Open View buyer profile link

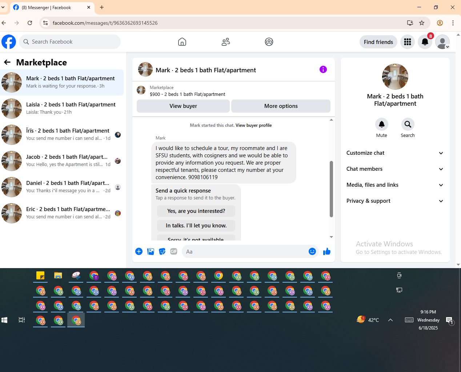click(254, 125)
